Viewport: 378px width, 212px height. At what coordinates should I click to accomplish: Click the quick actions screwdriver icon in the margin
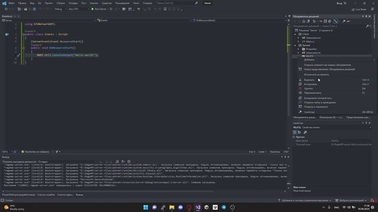[x=18, y=55]
